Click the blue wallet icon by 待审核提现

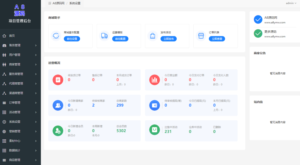155,105
